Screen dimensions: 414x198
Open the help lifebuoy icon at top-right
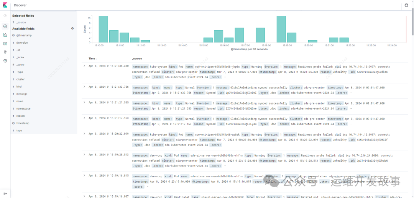[407, 5]
